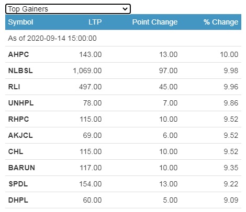Click the CHL stock symbol
The height and width of the screenshot is (212, 246).
[16, 151]
